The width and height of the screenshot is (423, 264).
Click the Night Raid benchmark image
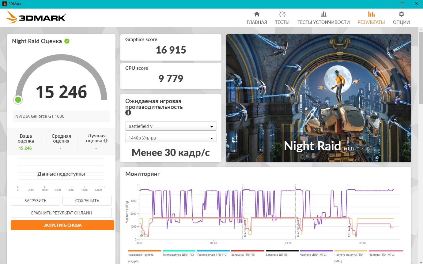(319, 98)
